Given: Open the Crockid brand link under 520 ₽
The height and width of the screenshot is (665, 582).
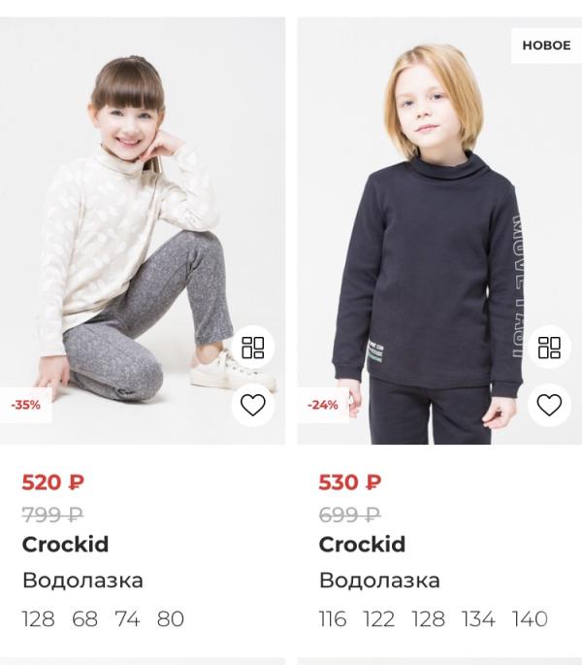Looking at the screenshot, I should tap(65, 544).
